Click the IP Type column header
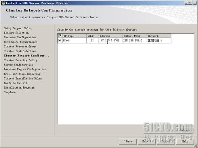This screenshot has height=148, width=198. (74, 36)
